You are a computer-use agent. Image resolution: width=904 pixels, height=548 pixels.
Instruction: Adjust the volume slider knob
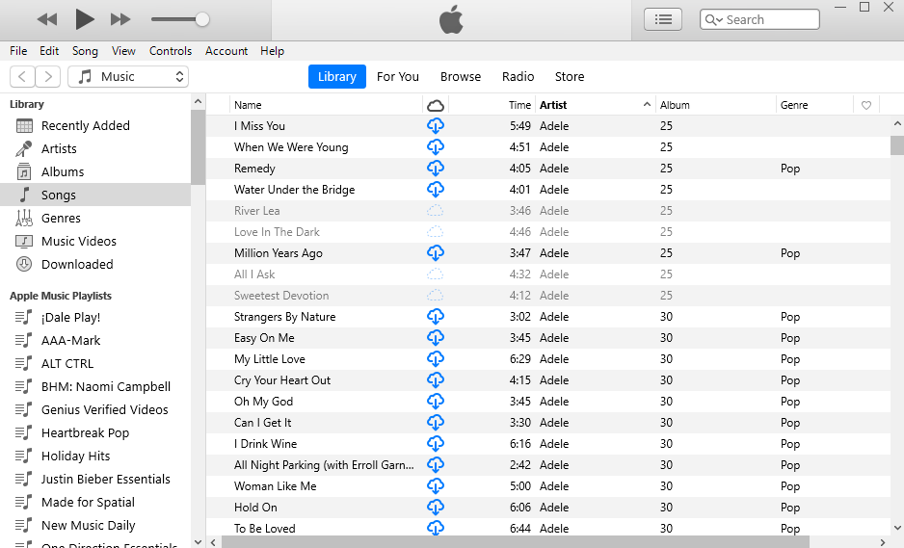click(x=202, y=19)
